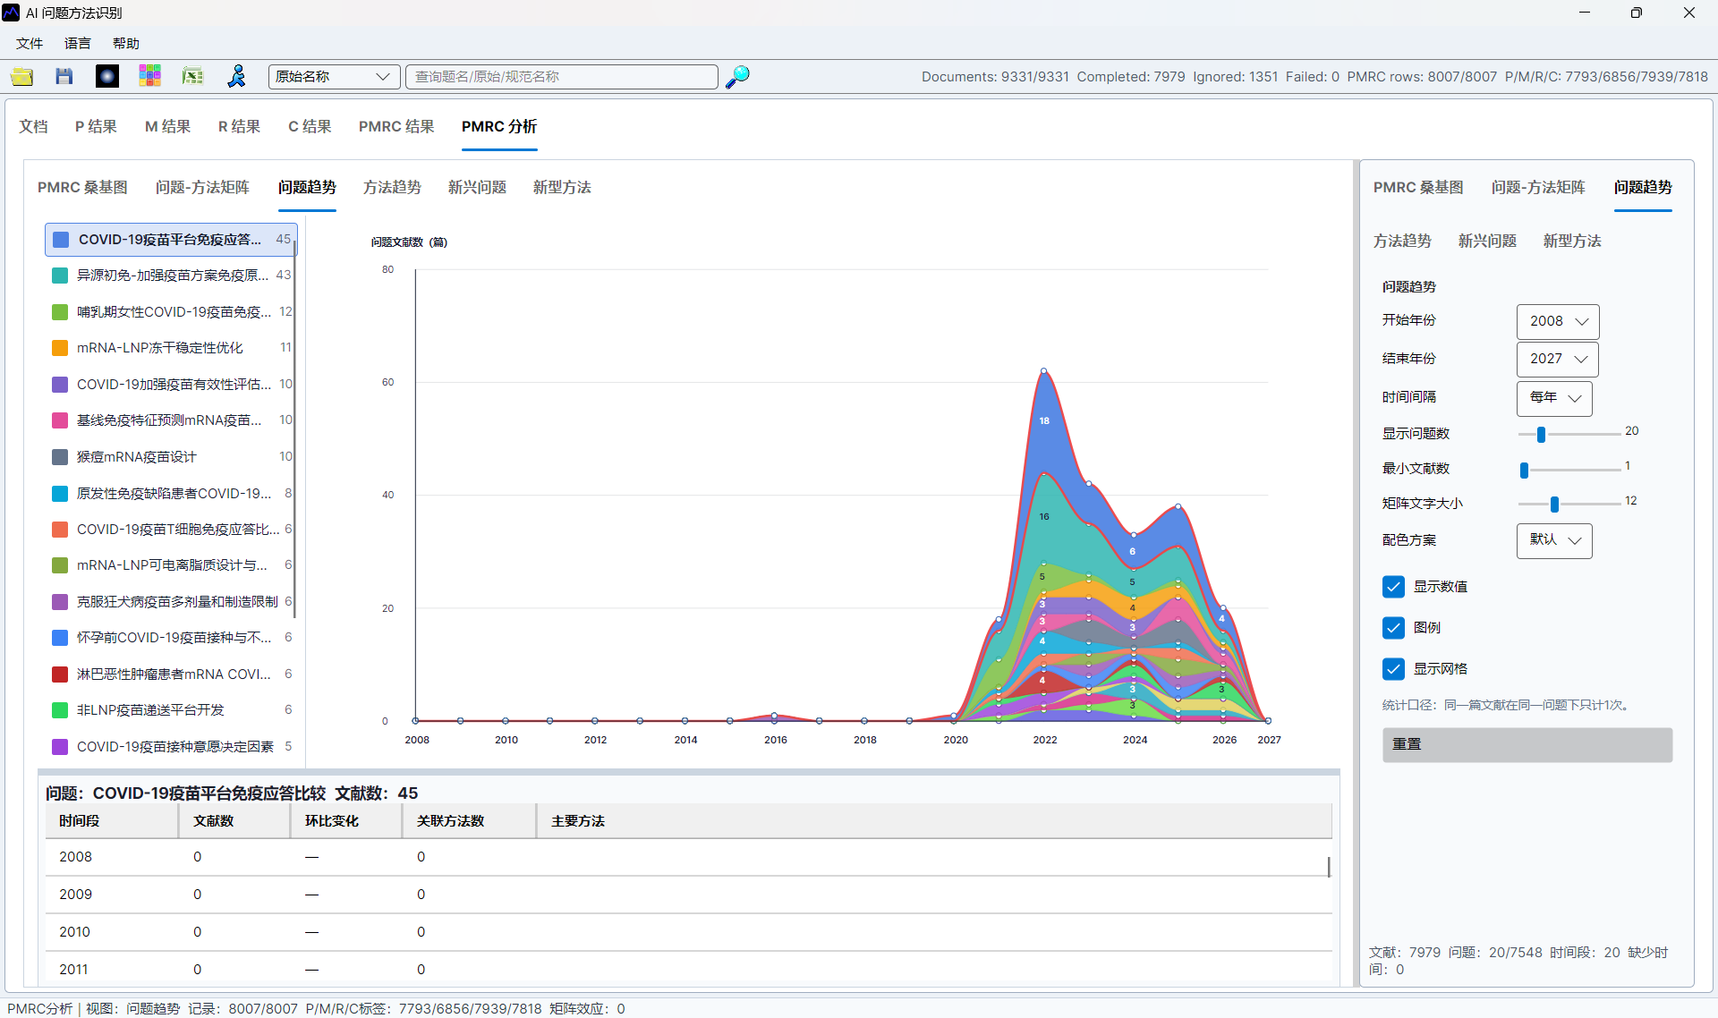Select legend item COVID-19加强疫苗有效性评估

(171, 385)
